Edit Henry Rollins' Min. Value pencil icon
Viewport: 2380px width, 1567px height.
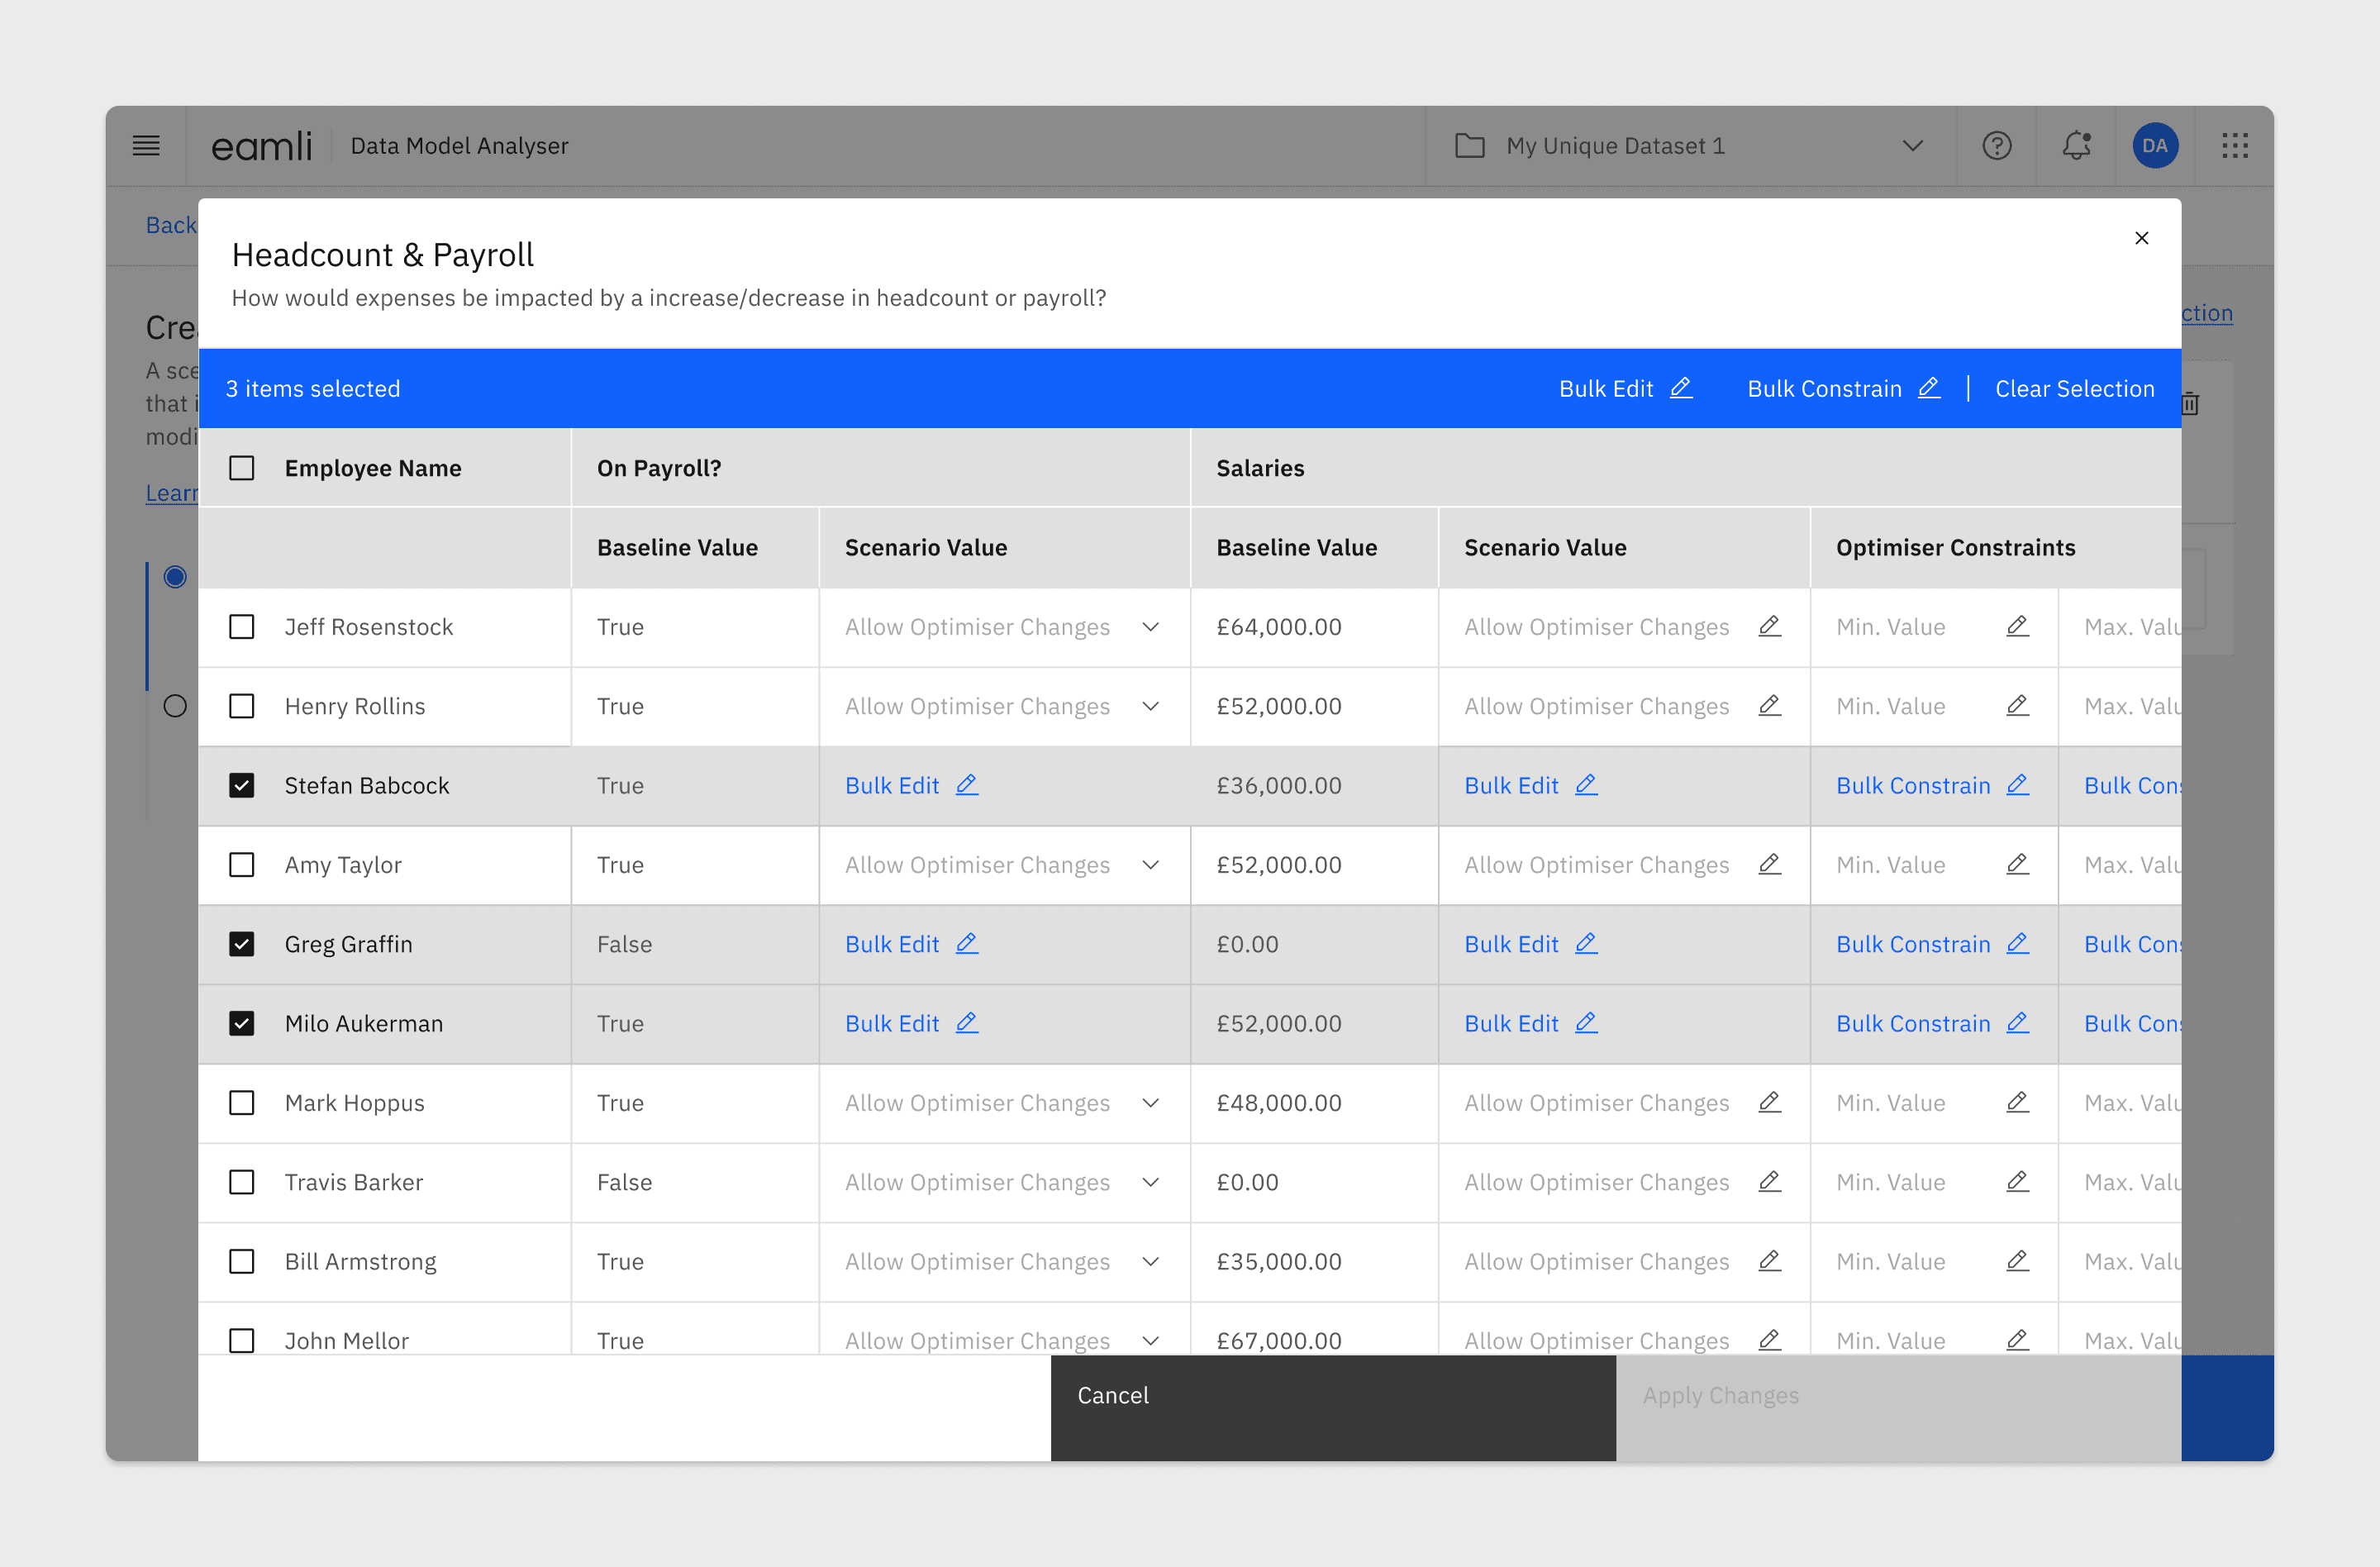point(2017,706)
